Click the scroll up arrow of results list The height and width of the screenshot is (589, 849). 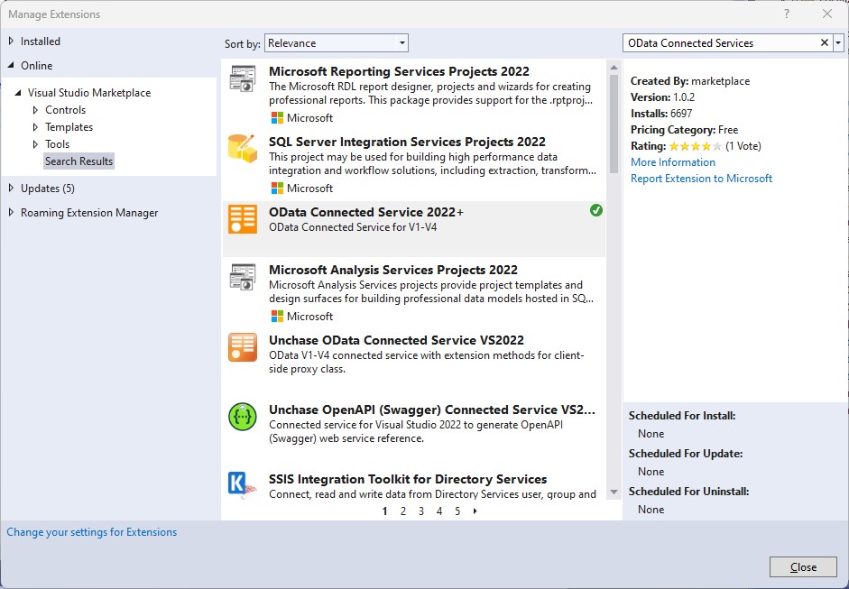pos(614,68)
